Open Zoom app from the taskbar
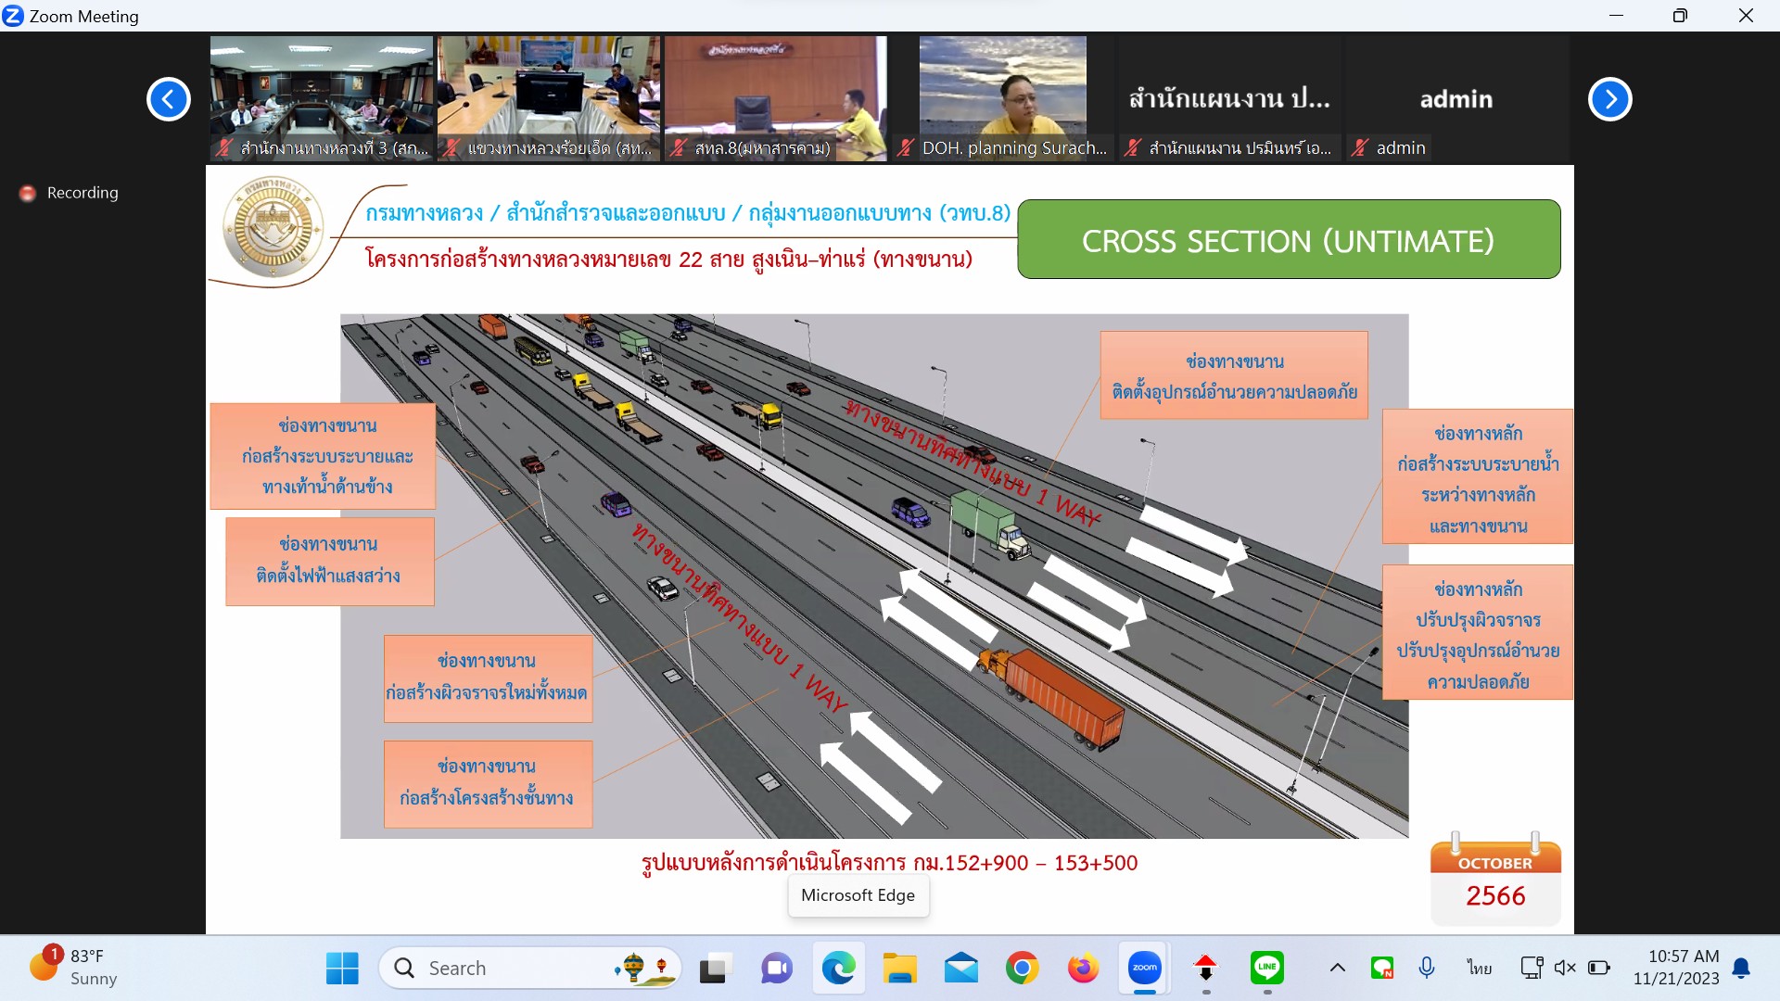1780x1001 pixels. [x=1144, y=968]
